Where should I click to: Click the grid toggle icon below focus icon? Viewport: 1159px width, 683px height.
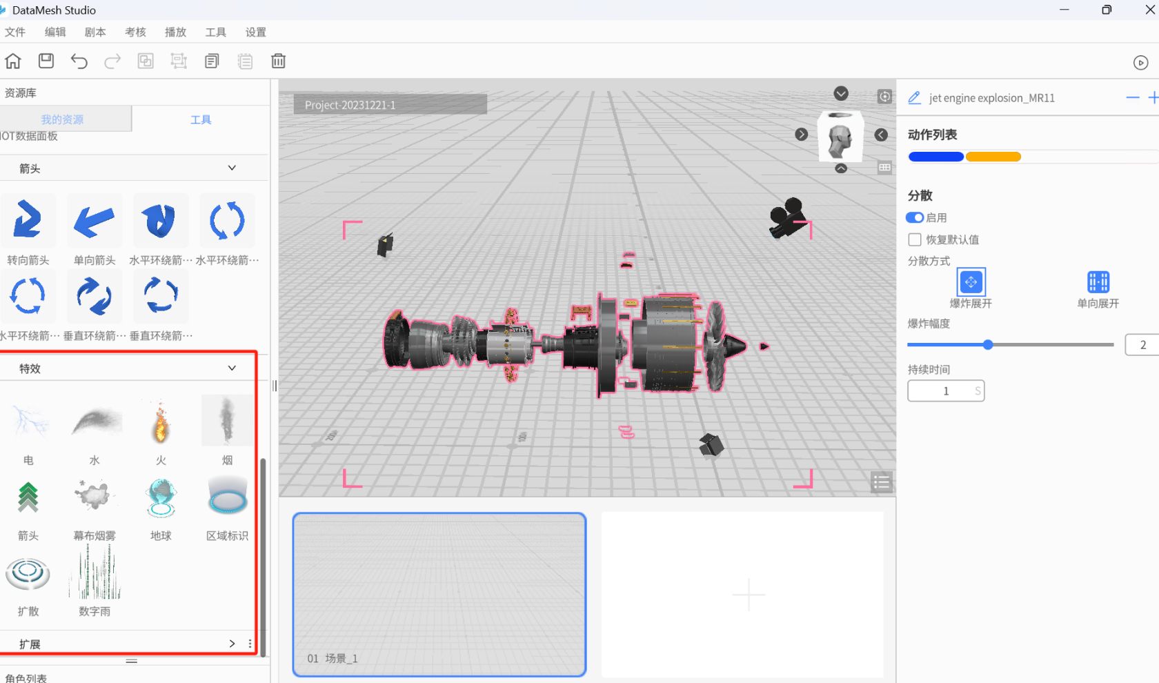[884, 168]
